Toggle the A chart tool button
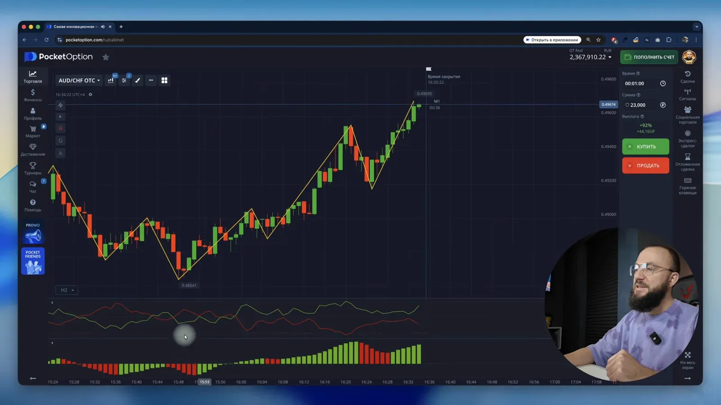Image resolution: width=721 pixels, height=405 pixels. (x=60, y=153)
